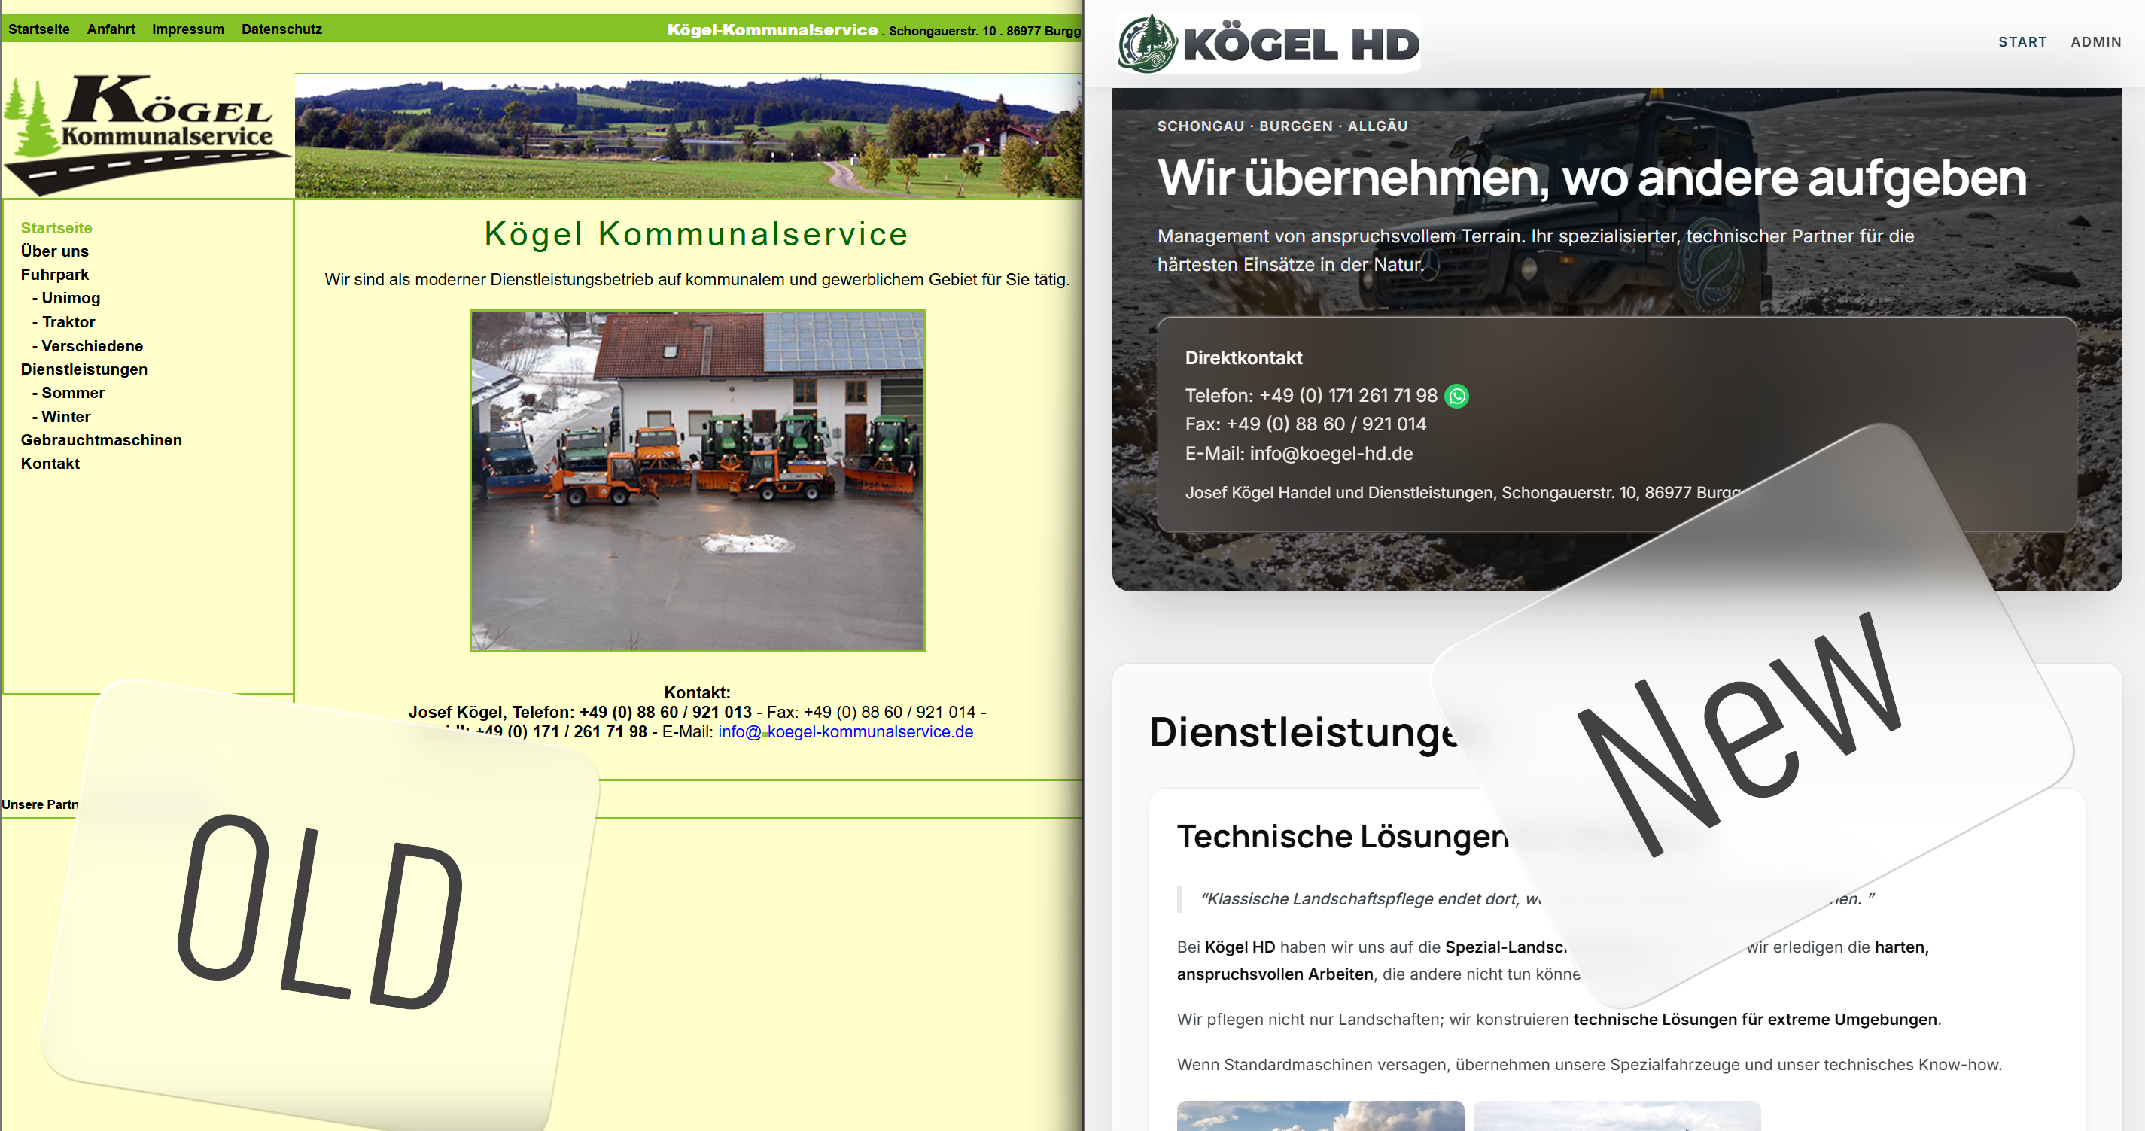Select START in the new site navigation
Screen dimensions: 2145x1131
(2022, 41)
